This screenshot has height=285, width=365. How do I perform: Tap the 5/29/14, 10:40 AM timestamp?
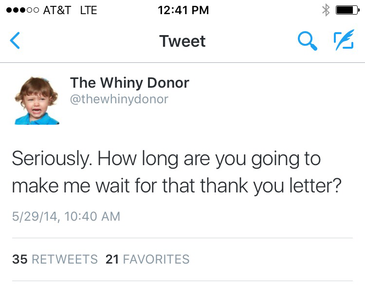pyautogui.click(x=66, y=216)
